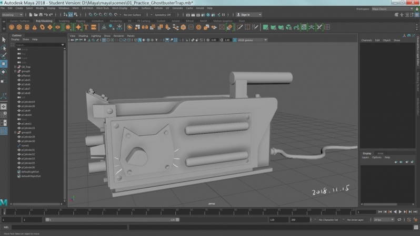Create a polygon cylinder from the shelf
Image resolution: width=420 pixels, height=236 pixels.
pyautogui.click(x=27, y=27)
